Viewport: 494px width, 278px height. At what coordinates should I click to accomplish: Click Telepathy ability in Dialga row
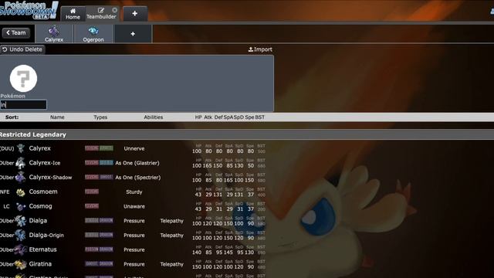pos(171,221)
